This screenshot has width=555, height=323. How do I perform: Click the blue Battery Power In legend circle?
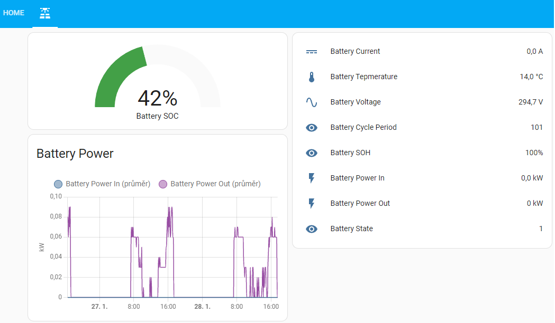[58, 184]
